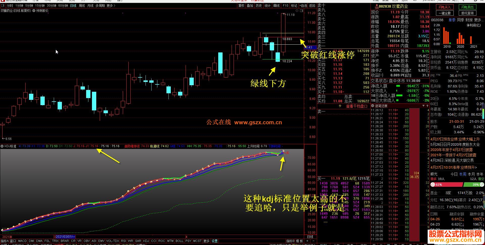Open news 4月27日10:01涨停:业绩预升
The image size is (485, 245).
[454, 167]
